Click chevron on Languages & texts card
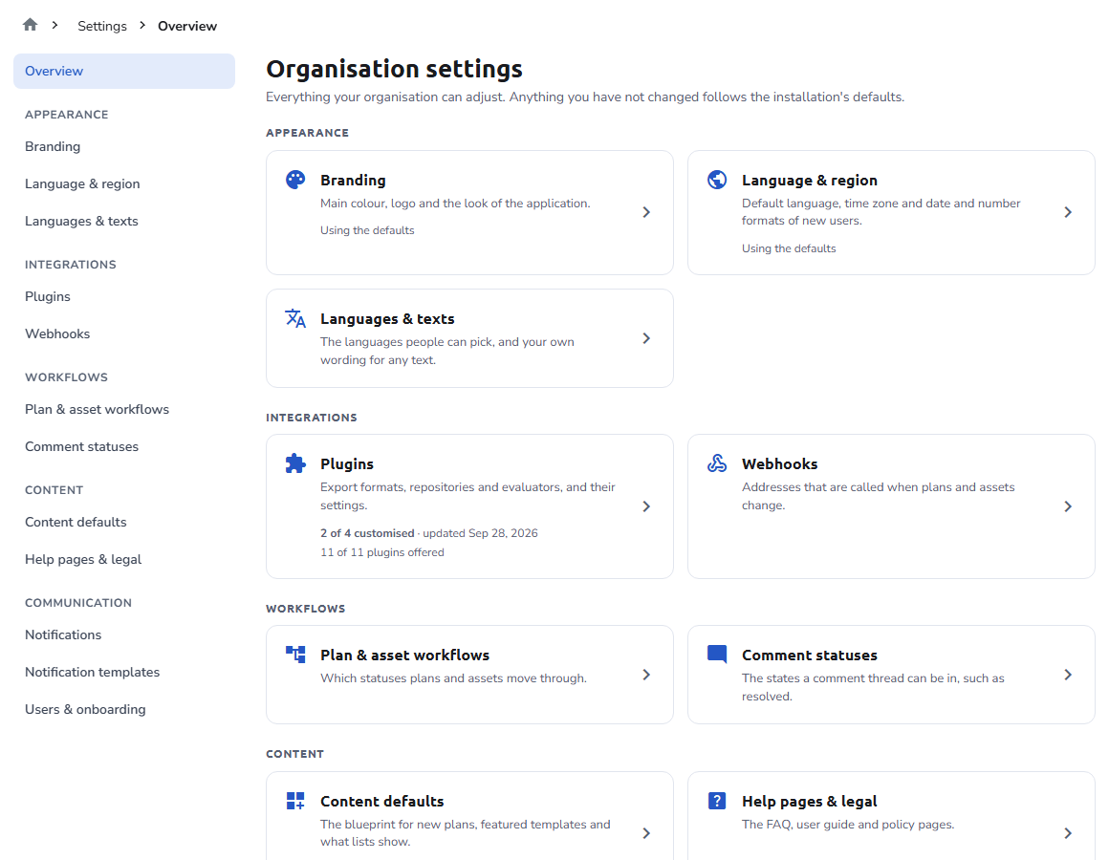This screenshot has width=1109, height=860. click(x=645, y=338)
